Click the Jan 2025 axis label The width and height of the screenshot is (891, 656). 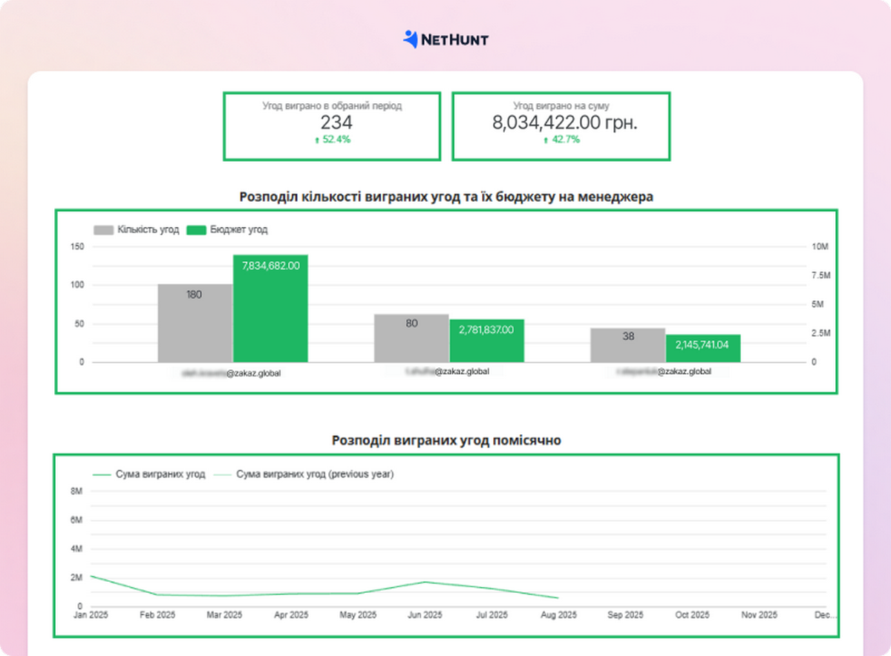[x=91, y=615]
